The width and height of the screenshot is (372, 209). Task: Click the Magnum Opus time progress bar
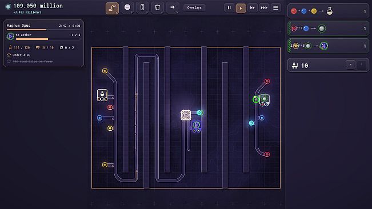click(43, 30)
